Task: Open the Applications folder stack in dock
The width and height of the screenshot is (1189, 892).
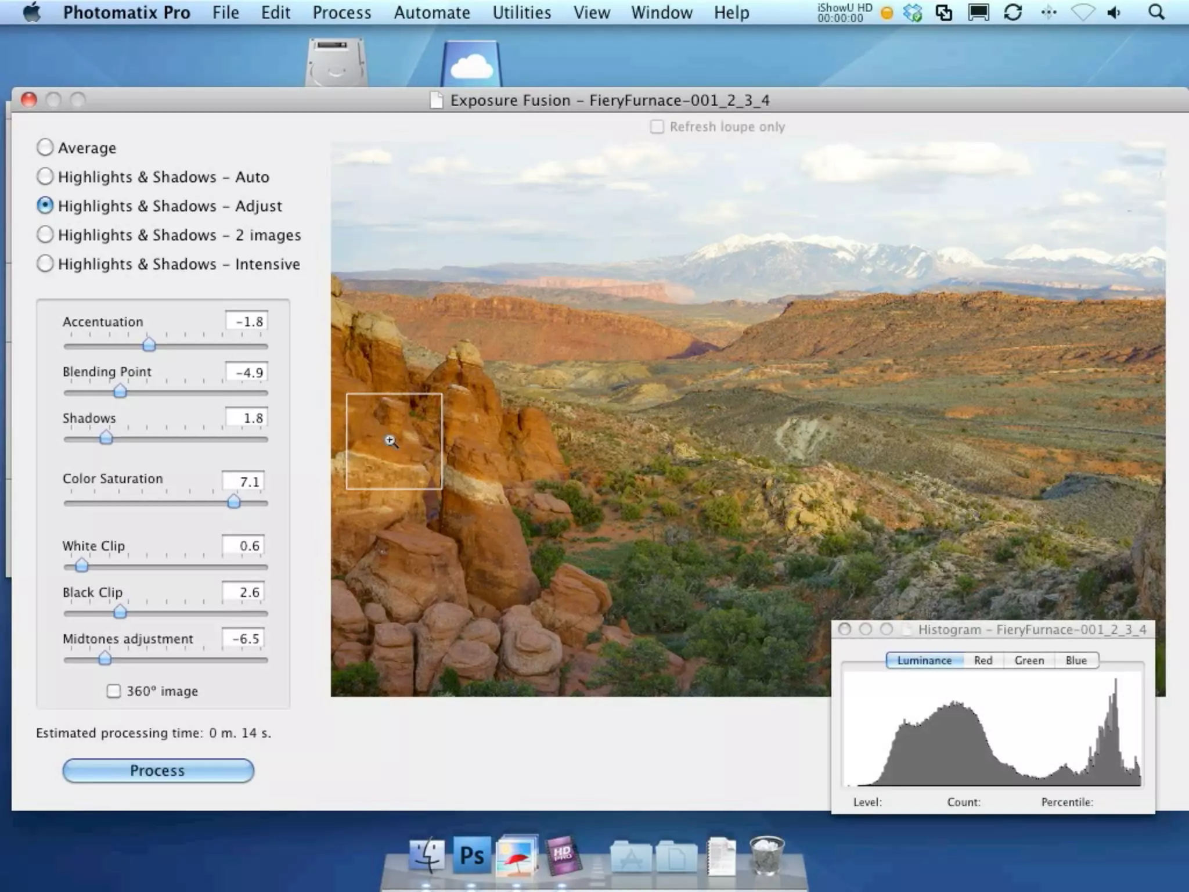Action: [x=631, y=856]
